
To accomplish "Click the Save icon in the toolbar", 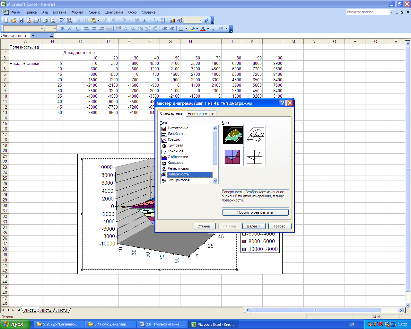I will click(x=21, y=20).
